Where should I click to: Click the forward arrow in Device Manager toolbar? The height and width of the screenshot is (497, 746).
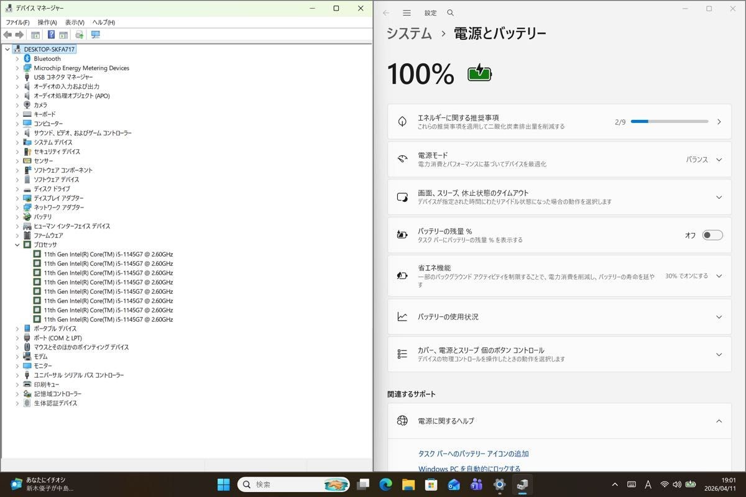pos(19,35)
